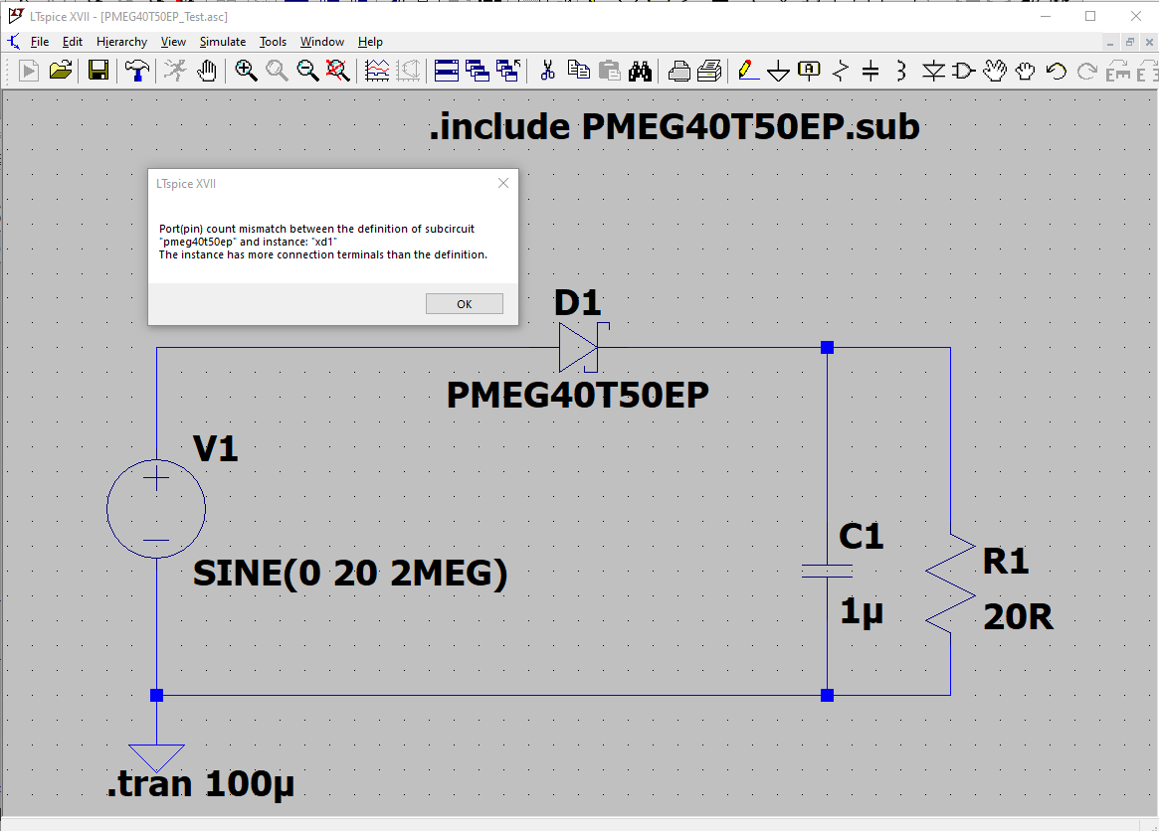This screenshot has width=1159, height=831.
Task: Select the Wire drawing tool
Action: tap(748, 71)
